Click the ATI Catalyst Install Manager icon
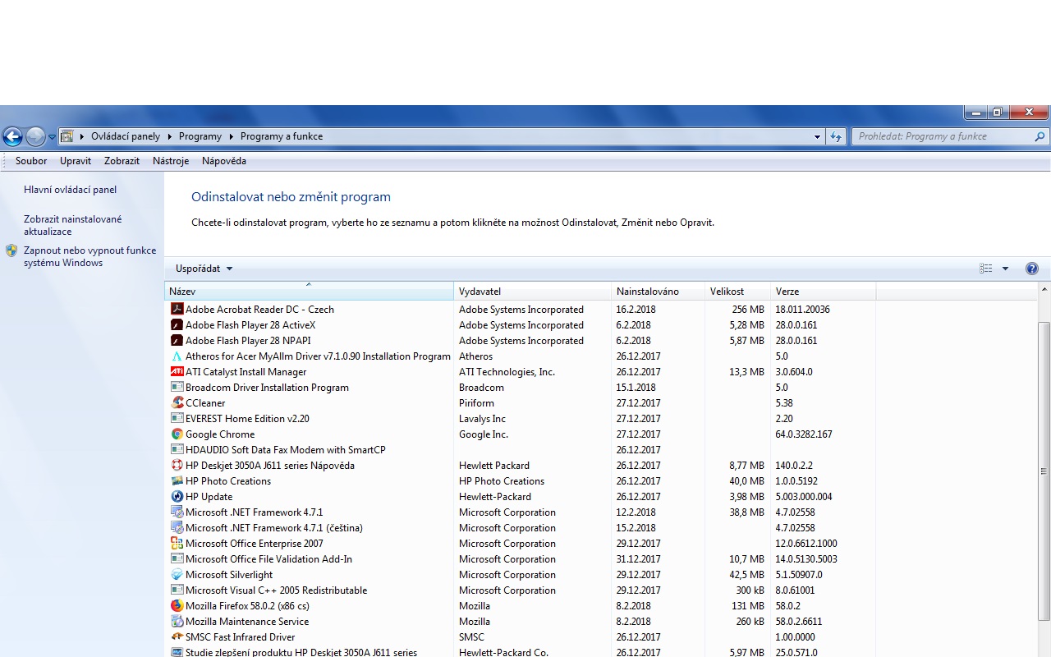The image size is (1051, 657). pos(177,372)
